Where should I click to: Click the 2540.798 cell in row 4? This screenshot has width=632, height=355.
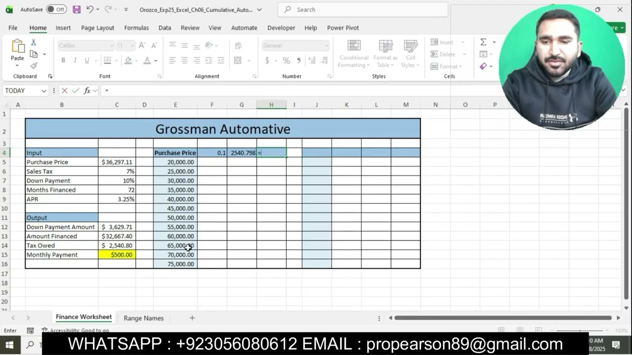click(242, 153)
